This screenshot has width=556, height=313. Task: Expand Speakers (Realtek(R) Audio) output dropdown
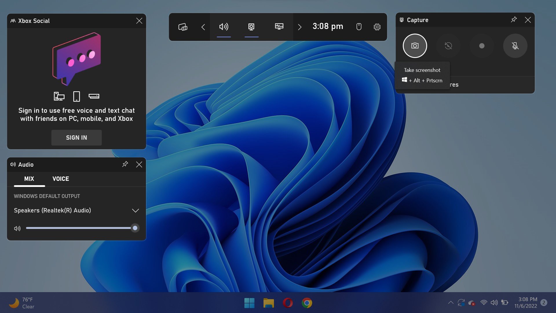tap(76, 210)
